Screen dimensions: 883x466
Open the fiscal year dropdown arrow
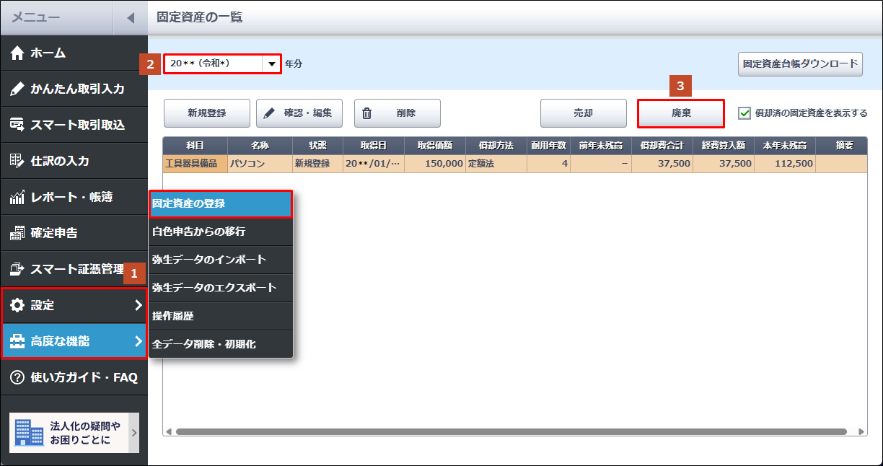[x=271, y=64]
